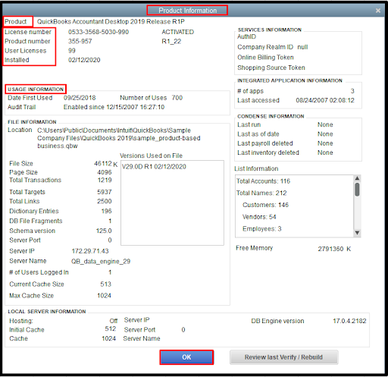Select license number 0533-3568-5030-990
The image size is (388, 377).
coord(99,32)
